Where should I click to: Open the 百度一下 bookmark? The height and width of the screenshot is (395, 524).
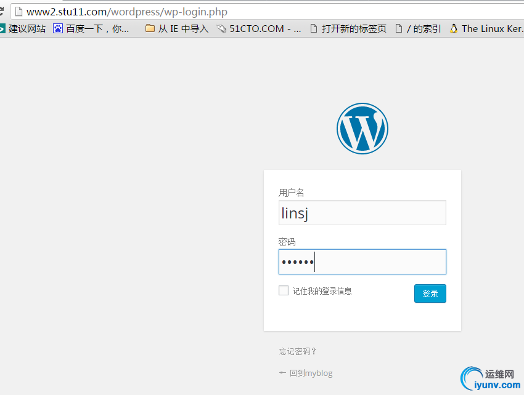pyautogui.click(x=91, y=29)
